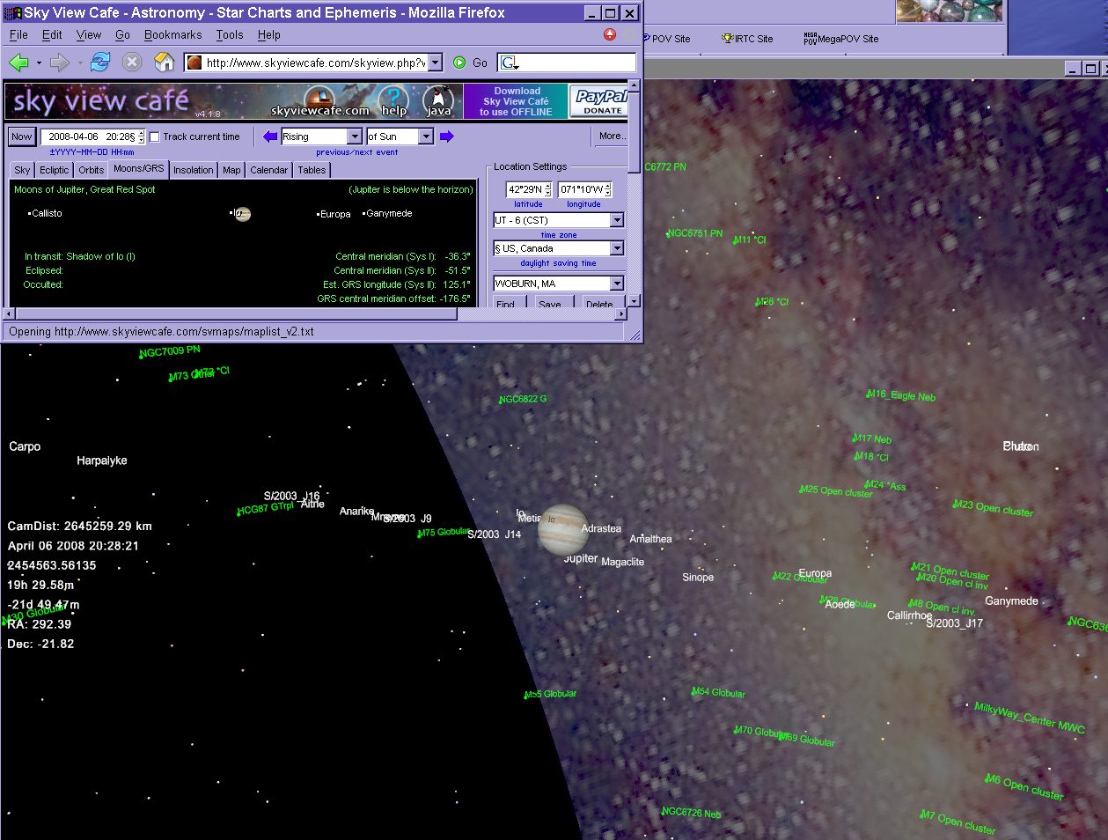Go to the browser Home icon
The image size is (1108, 840).
[164, 63]
